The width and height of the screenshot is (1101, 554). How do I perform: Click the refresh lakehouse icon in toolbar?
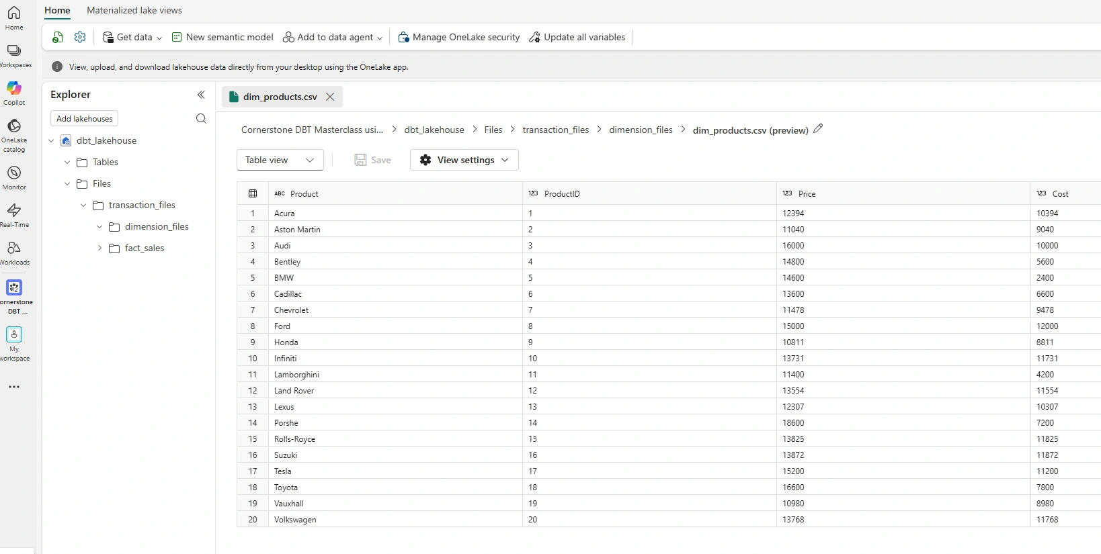coord(58,38)
